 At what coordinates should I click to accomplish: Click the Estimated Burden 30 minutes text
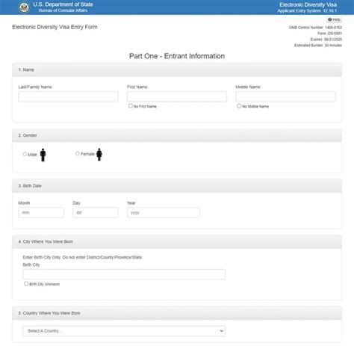[x=318, y=46]
